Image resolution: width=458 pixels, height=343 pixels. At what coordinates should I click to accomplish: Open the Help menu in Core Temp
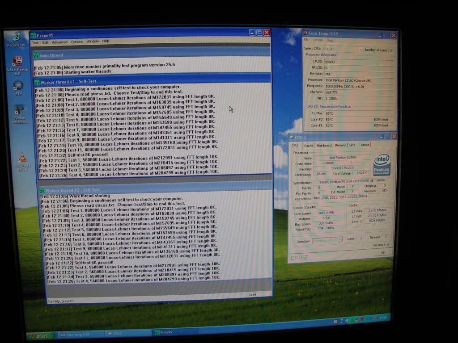[x=330, y=40]
